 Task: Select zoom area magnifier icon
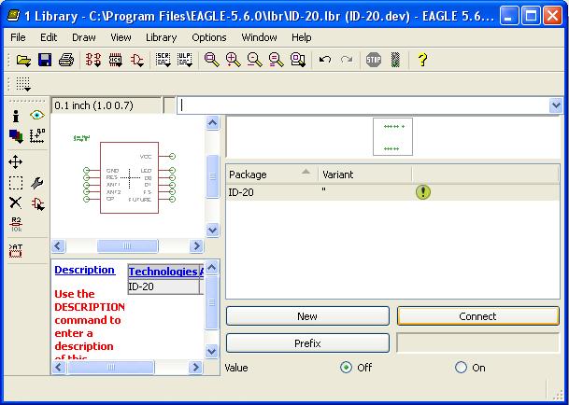coord(298,60)
